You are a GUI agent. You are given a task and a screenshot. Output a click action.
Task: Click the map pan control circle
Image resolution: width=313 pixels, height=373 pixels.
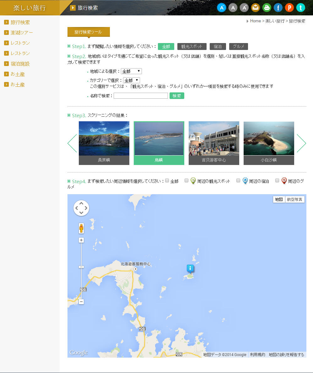coord(81,208)
